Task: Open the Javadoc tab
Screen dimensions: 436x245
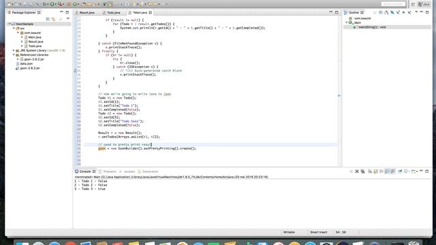Action: 127,171
